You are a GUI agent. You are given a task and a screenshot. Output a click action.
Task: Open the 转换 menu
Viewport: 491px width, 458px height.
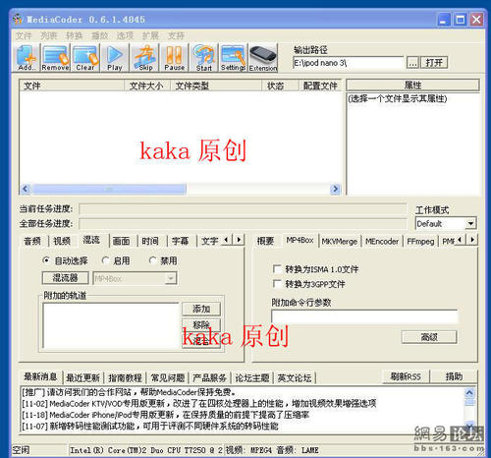[x=74, y=35]
